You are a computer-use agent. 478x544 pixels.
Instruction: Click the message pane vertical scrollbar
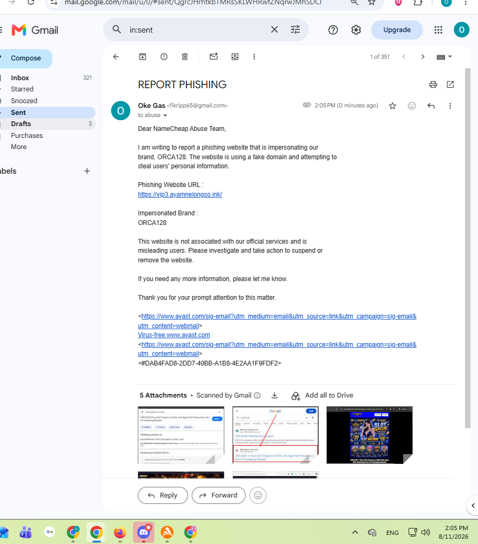(x=468, y=248)
